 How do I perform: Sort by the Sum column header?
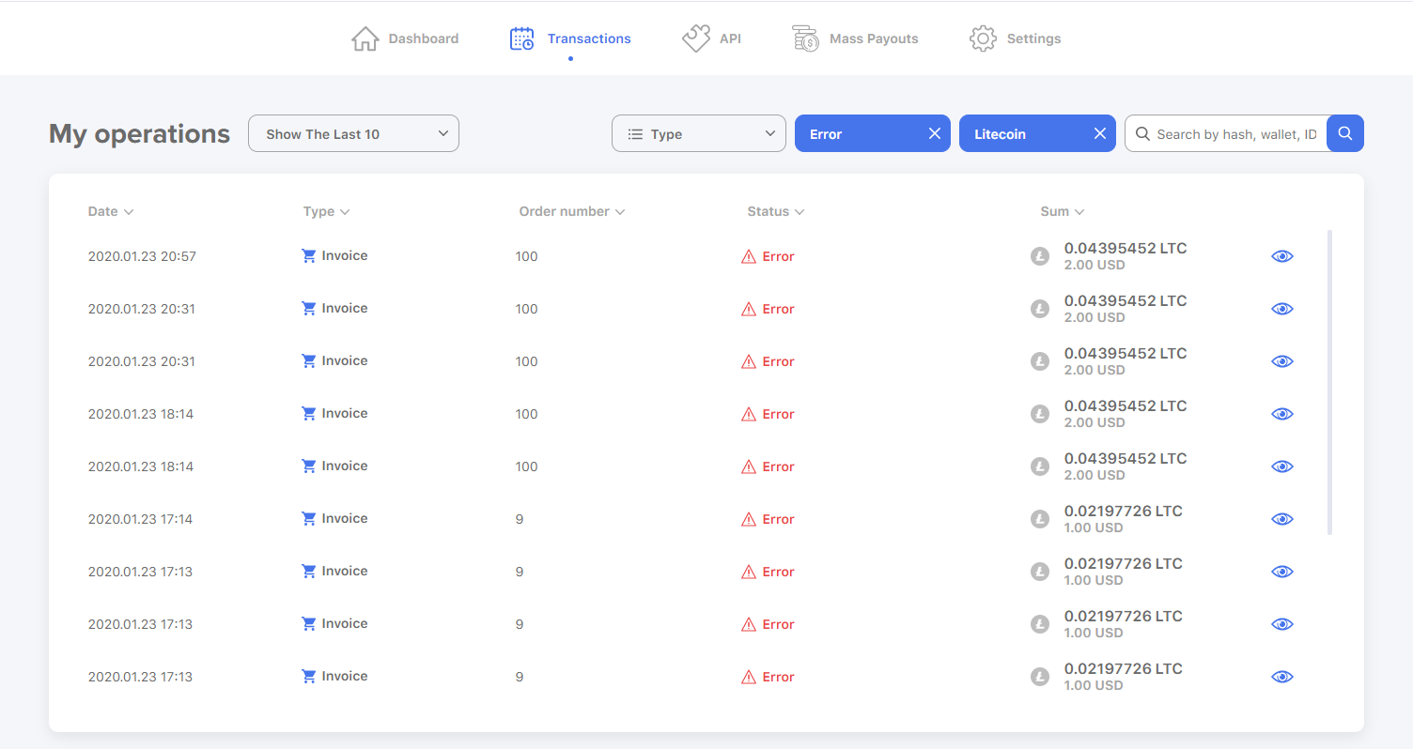[x=1063, y=211]
